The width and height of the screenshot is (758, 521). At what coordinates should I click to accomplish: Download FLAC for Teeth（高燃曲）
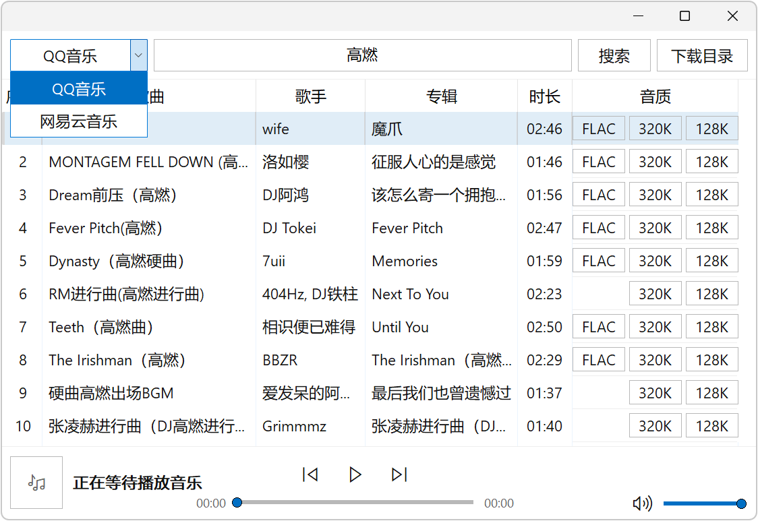click(598, 327)
